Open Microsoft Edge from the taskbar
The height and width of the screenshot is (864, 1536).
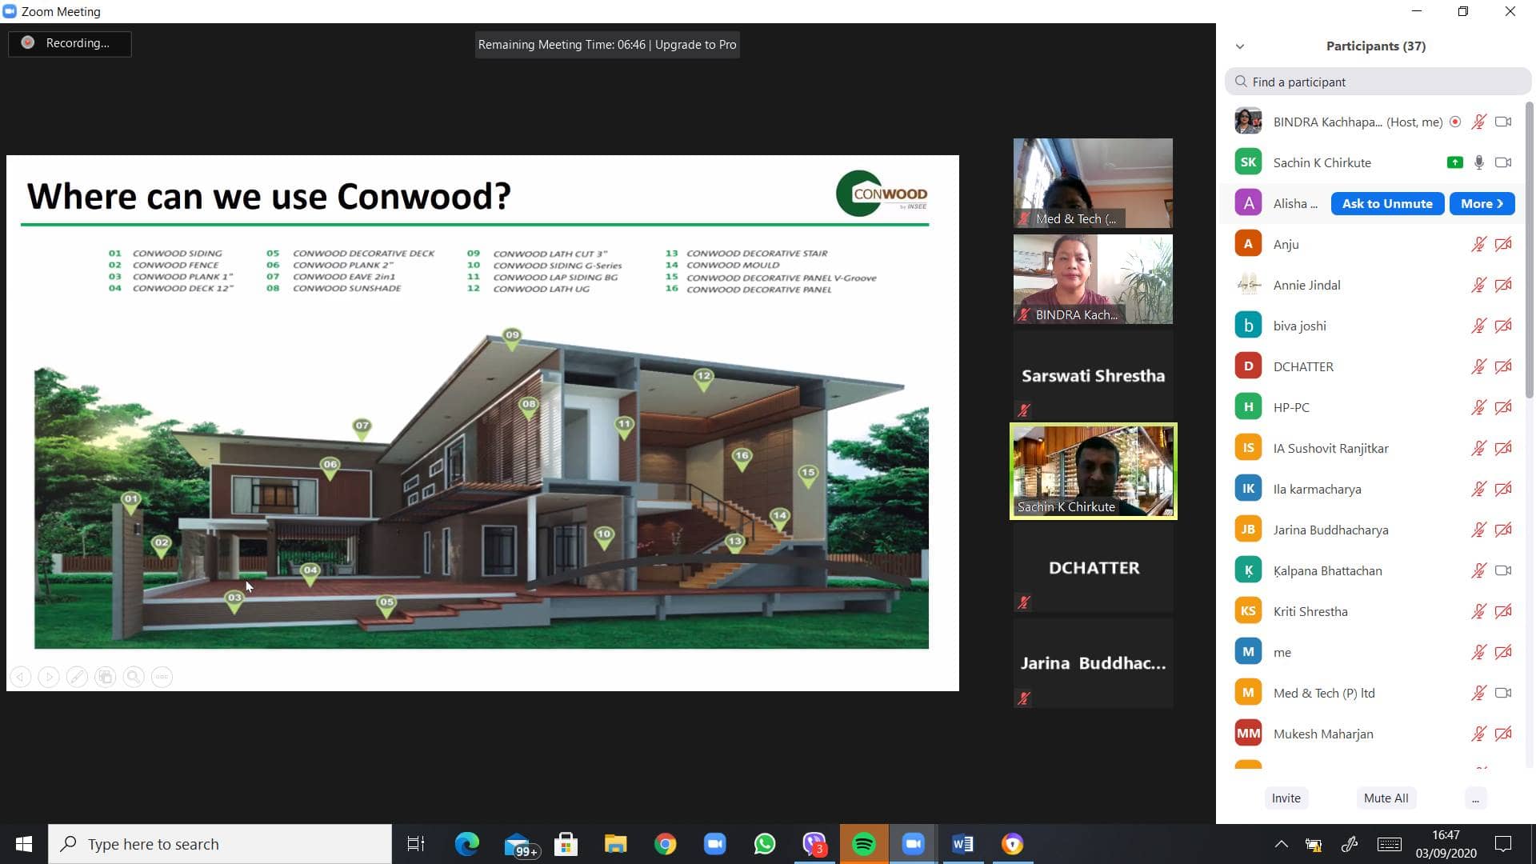tap(466, 844)
